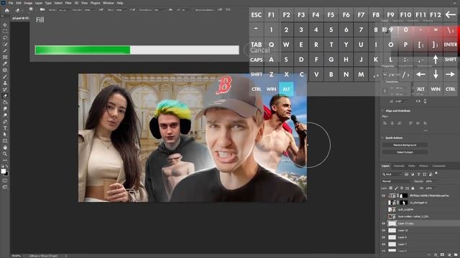Click the lock all padlock icon

[413, 188]
